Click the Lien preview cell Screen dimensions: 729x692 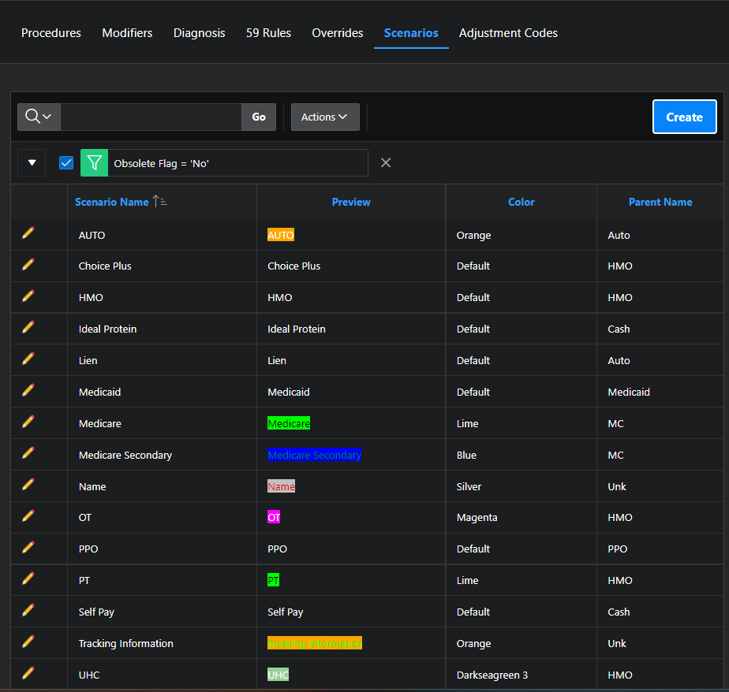pos(351,360)
